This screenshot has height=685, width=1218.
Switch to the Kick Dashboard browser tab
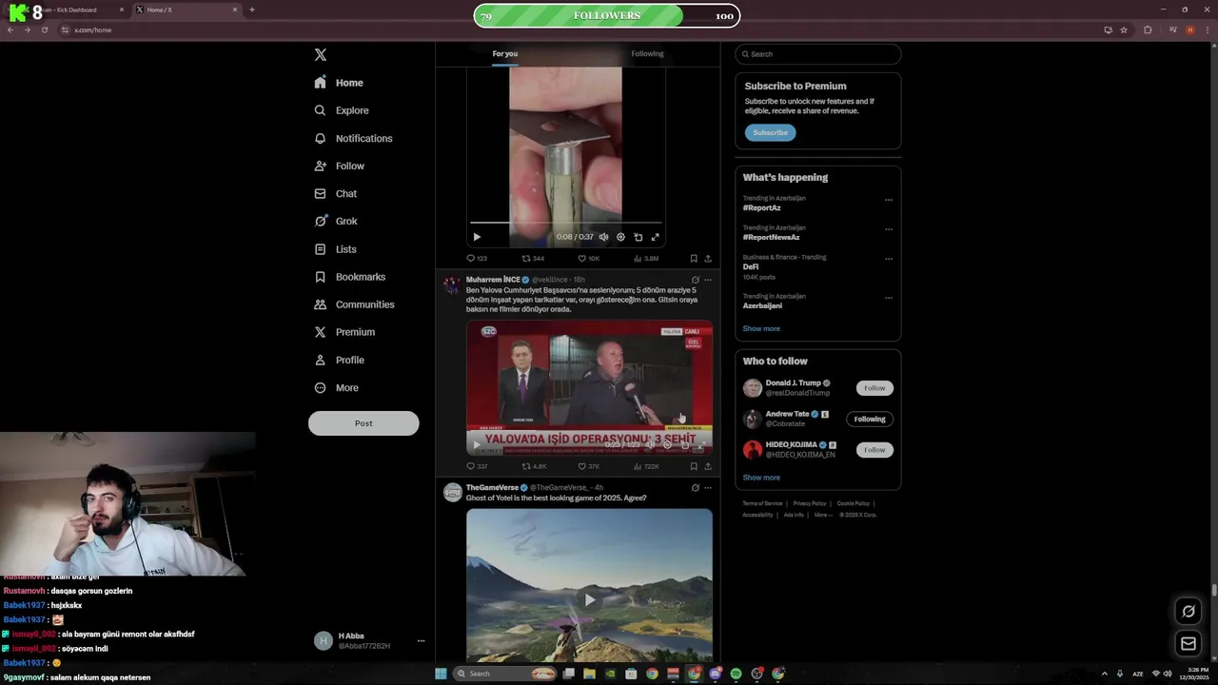tap(67, 10)
